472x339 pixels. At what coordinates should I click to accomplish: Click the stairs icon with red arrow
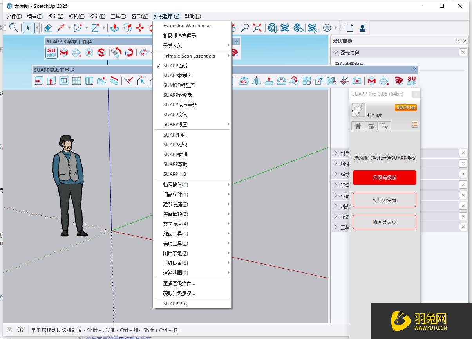click(x=101, y=81)
